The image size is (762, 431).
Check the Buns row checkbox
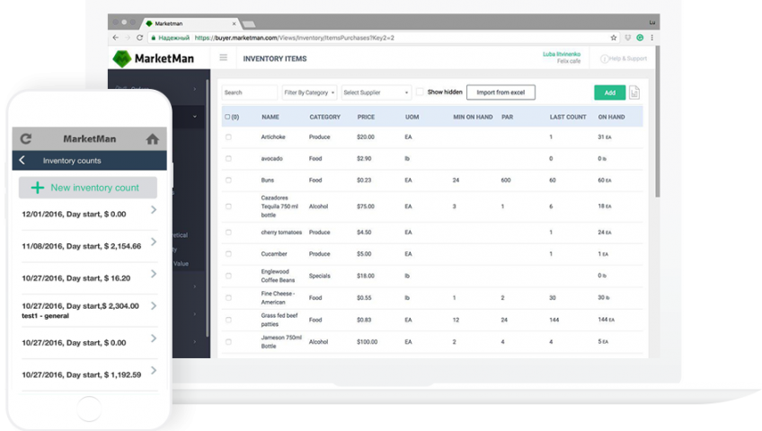(228, 180)
